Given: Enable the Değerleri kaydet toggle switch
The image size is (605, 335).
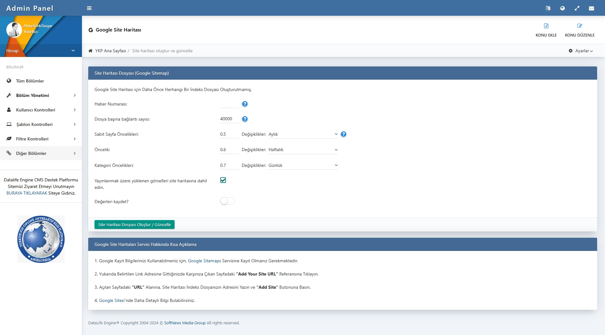Looking at the screenshot, I should pyautogui.click(x=227, y=201).
